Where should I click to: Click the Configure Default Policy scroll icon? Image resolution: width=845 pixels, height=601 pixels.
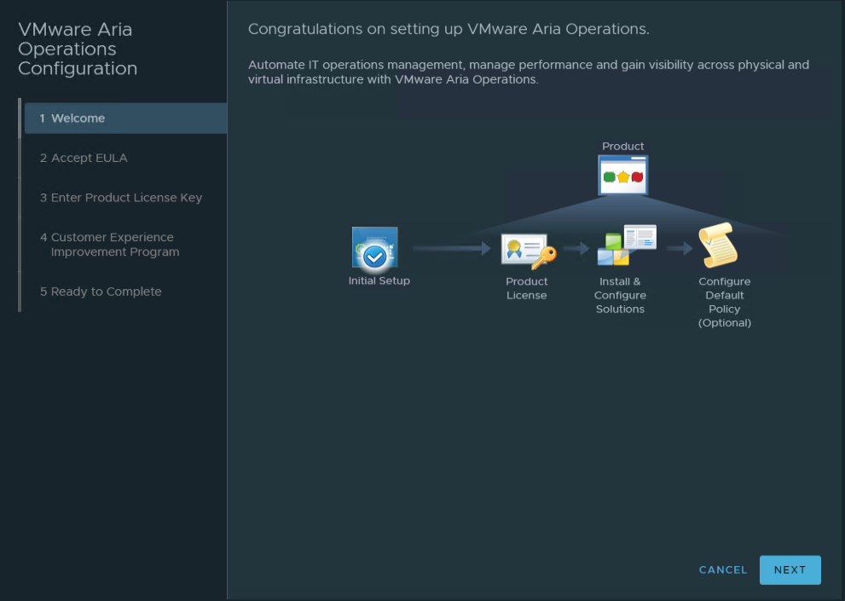(718, 246)
